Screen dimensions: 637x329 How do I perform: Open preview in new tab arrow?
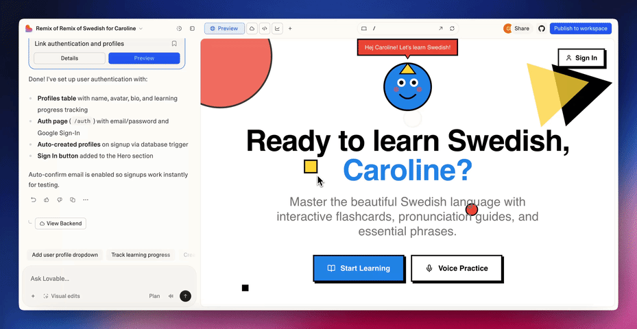(440, 29)
